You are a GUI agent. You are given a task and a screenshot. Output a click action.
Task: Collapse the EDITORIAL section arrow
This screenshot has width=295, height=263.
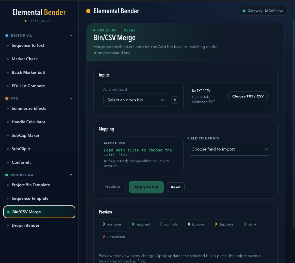coord(71,35)
